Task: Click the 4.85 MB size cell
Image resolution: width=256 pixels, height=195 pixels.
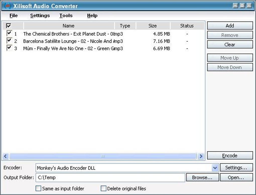Action: (161, 34)
